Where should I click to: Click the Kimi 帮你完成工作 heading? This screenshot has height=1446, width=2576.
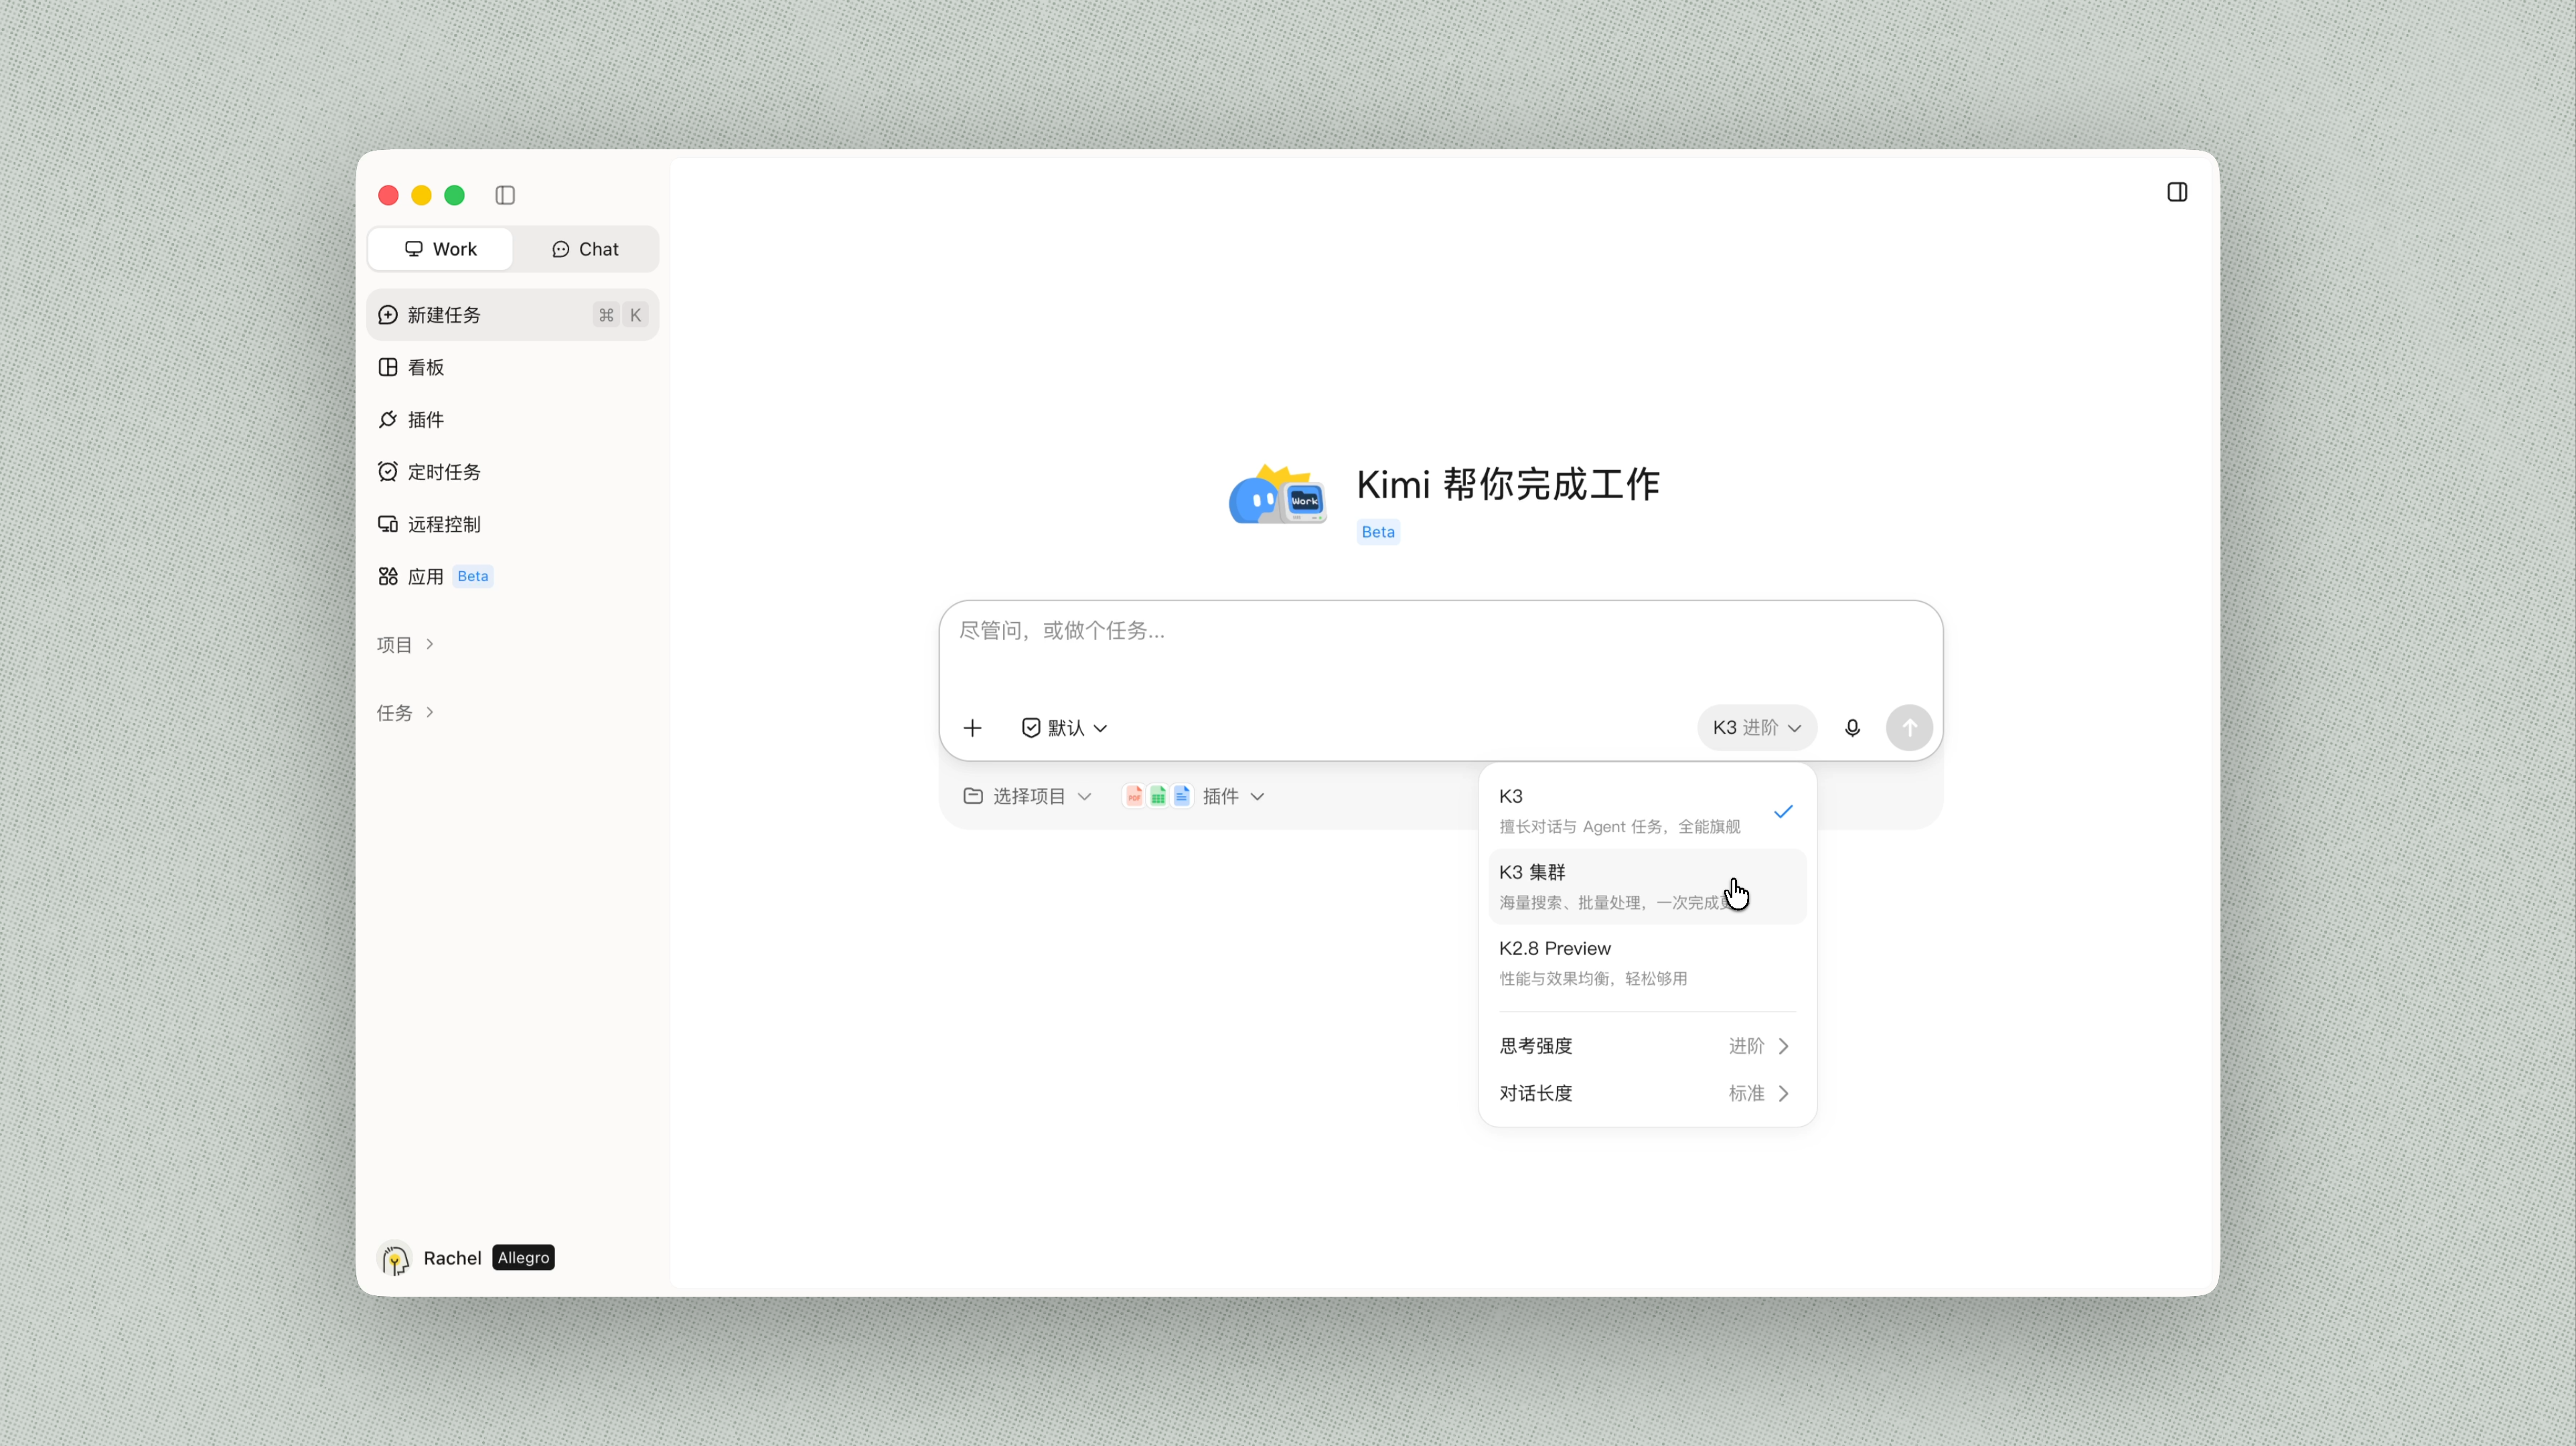tap(1507, 485)
